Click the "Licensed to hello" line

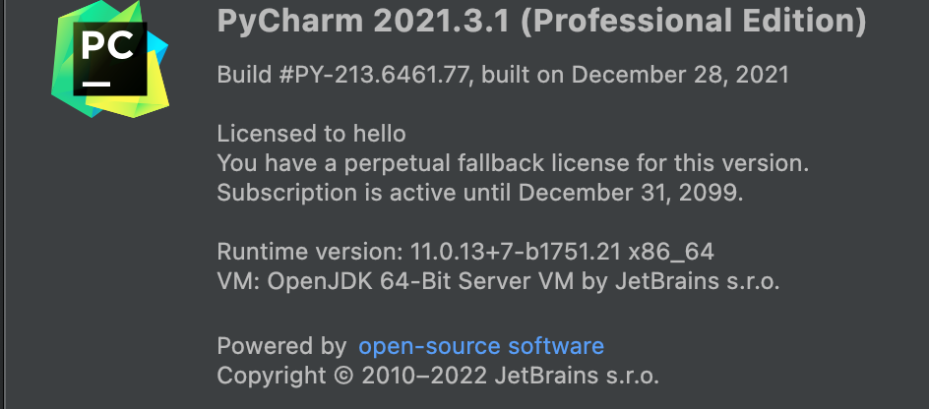[x=311, y=134]
